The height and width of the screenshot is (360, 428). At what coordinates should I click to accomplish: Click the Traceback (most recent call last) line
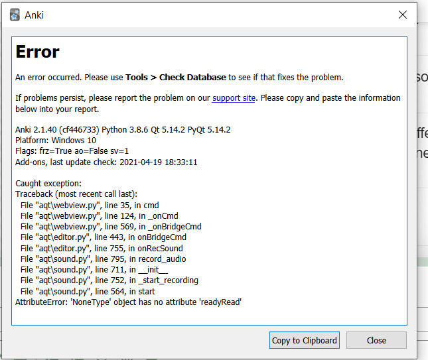point(76,194)
